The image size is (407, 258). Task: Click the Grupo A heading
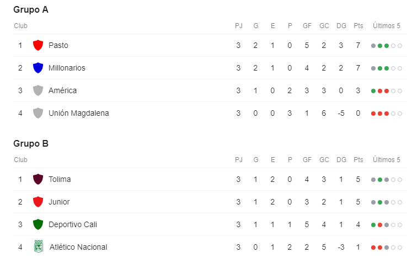(31, 10)
